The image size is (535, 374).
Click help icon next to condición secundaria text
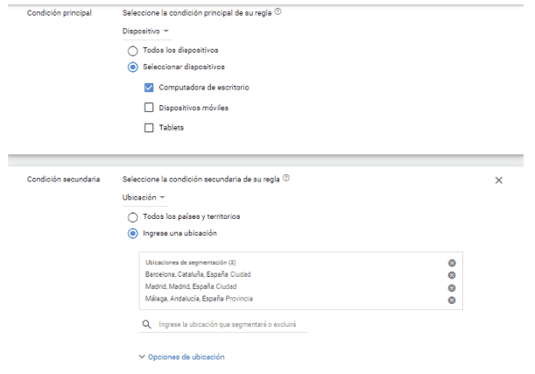[286, 179]
